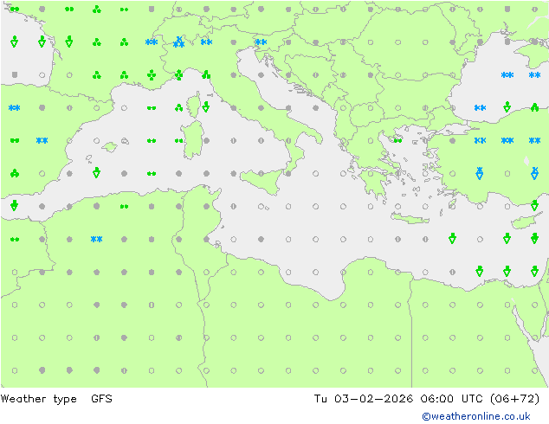Click the island of Crete
This screenshot has height=424, width=549.
coord(412,216)
